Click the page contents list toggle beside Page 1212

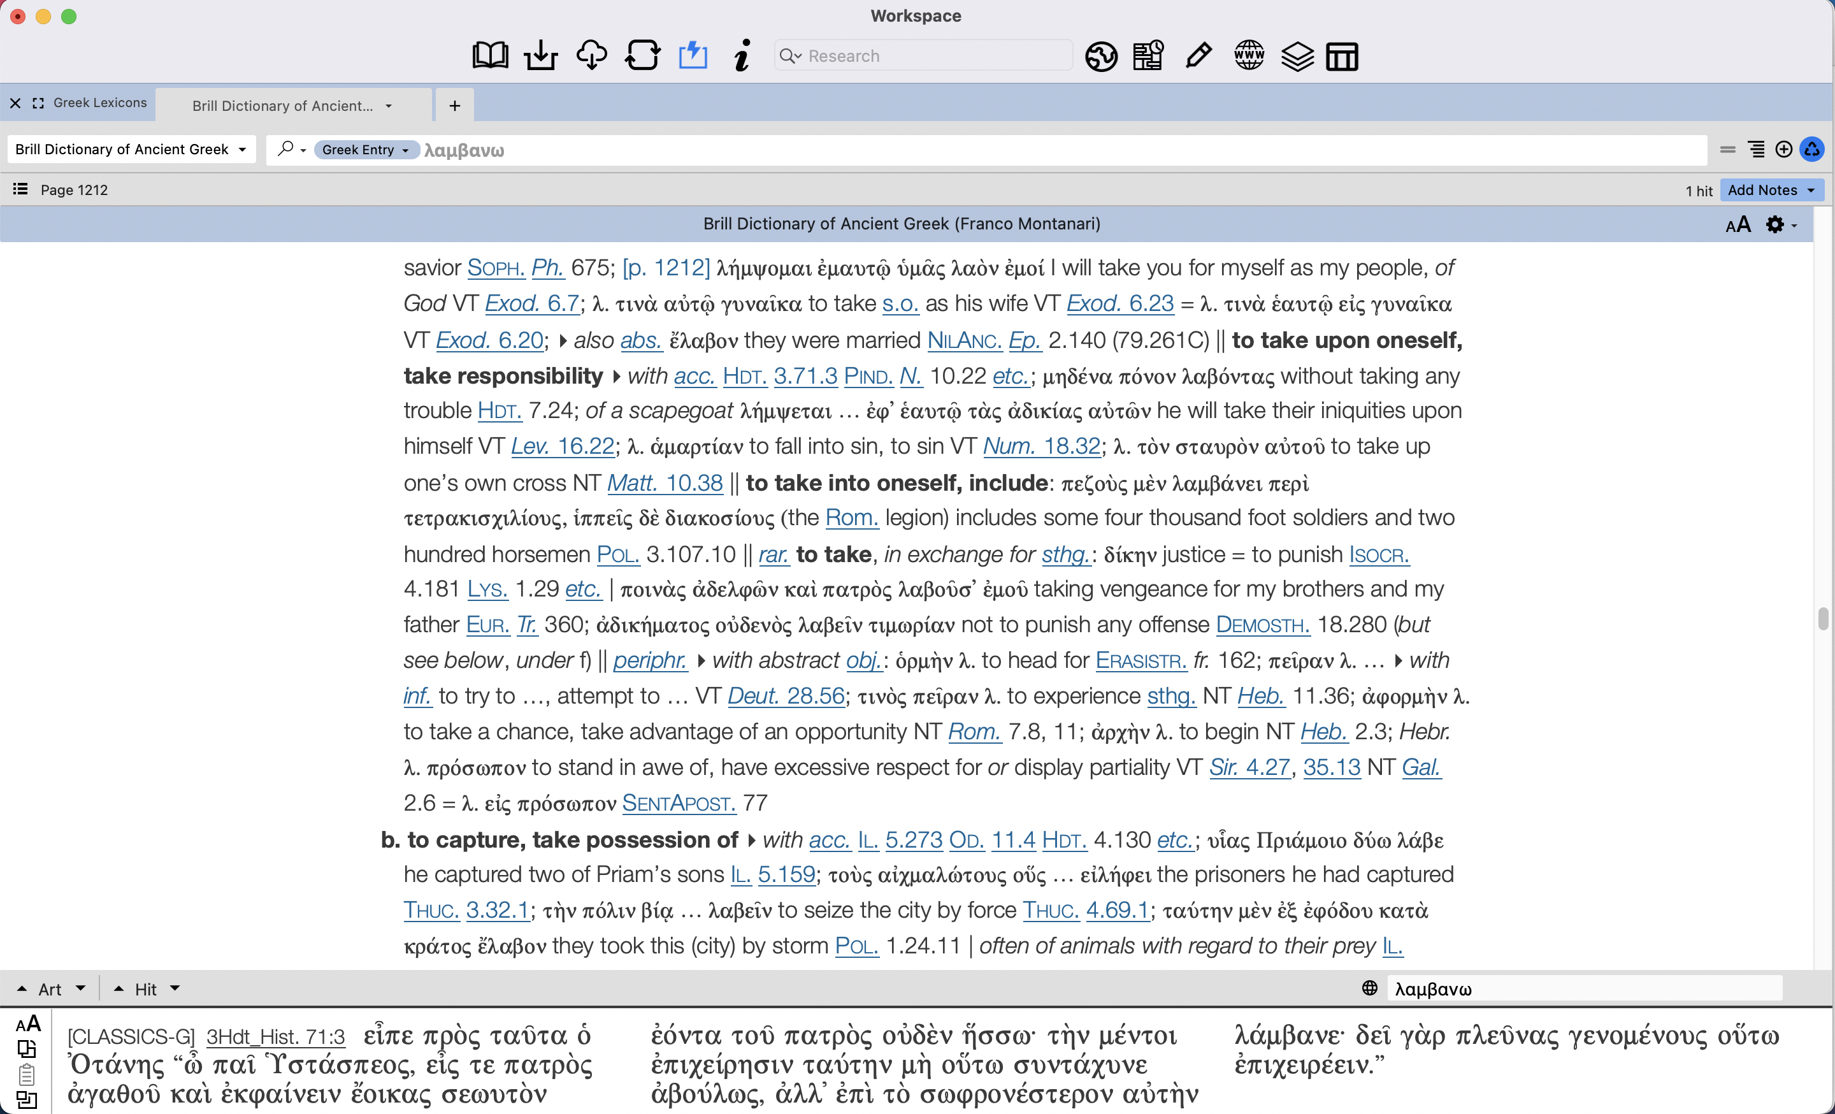pyautogui.click(x=19, y=189)
